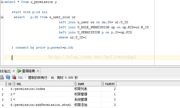Viewport: 180px width, 108px height.
Task: Click 'start with p.id in(' line
Action: coord(30,12)
